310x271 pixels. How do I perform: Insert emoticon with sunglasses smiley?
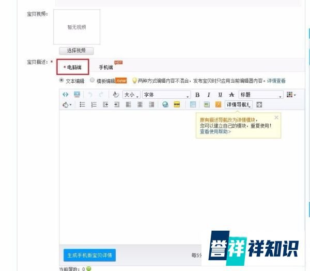[x=177, y=104]
